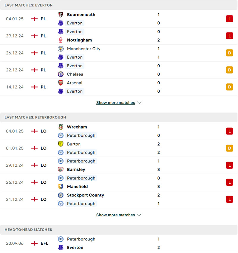Viewport: 238px width, 253px height.
Task: Click the Stockport County badge icon
Action: (60, 195)
